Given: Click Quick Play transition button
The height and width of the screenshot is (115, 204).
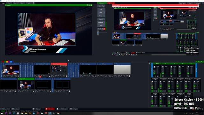Looking at the screenshot, I should (x=101, y=6).
